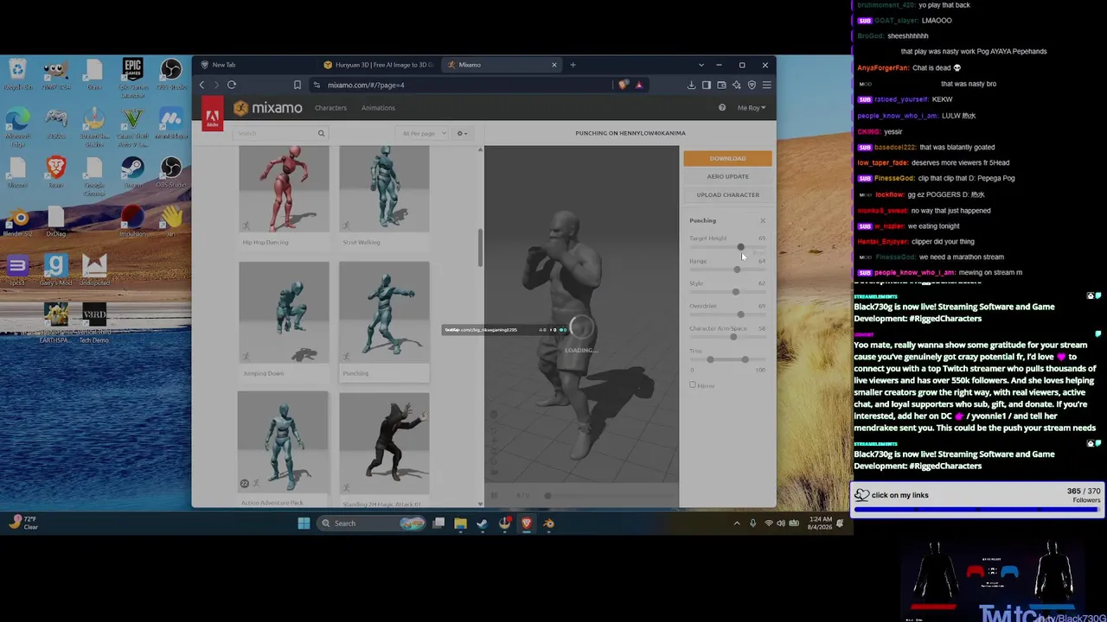Switch to the Hunyuan 3D browser tab
The image size is (1107, 622).
378,65
